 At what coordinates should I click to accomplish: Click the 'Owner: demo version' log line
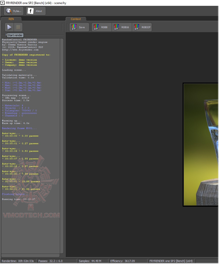click(x=19, y=62)
